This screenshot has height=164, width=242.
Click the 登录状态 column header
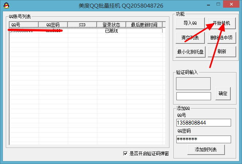tap(111, 25)
